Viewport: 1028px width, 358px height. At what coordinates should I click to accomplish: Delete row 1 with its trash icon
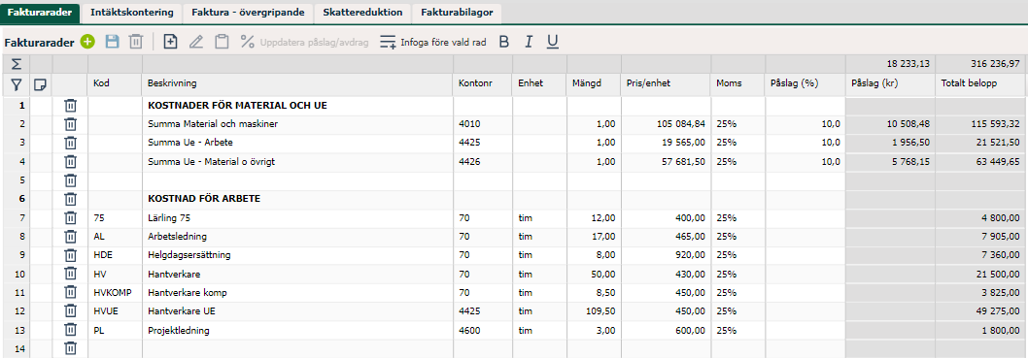coord(70,106)
